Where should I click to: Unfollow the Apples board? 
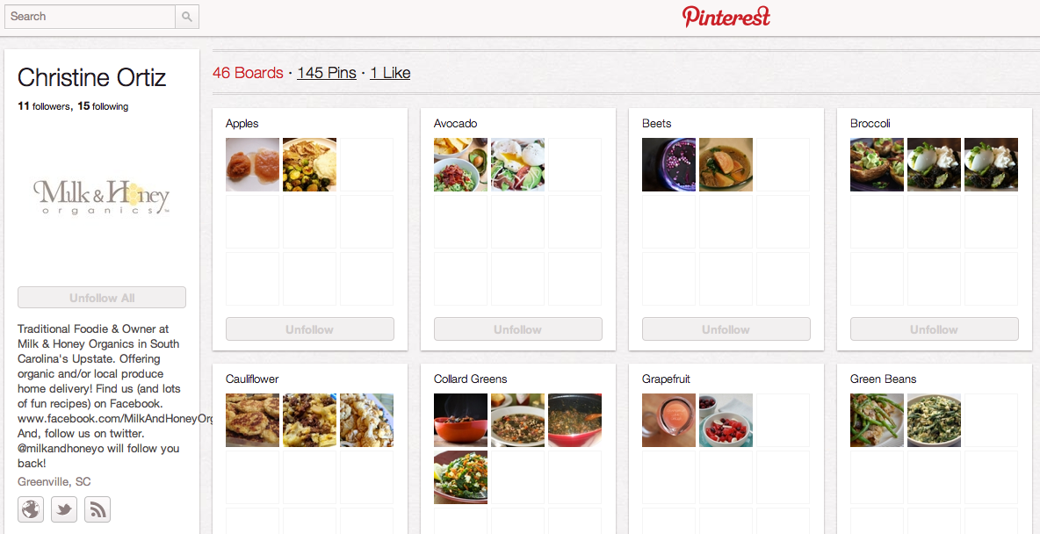point(310,329)
